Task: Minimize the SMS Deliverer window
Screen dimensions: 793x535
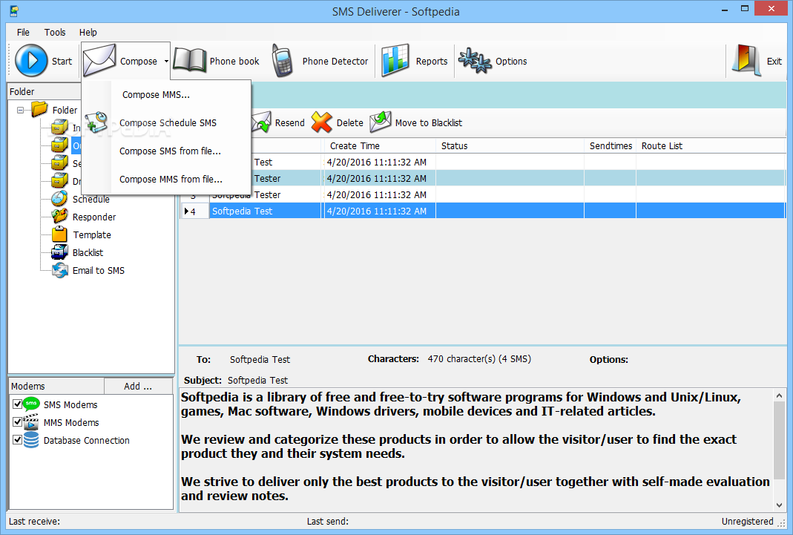Action: pos(724,10)
